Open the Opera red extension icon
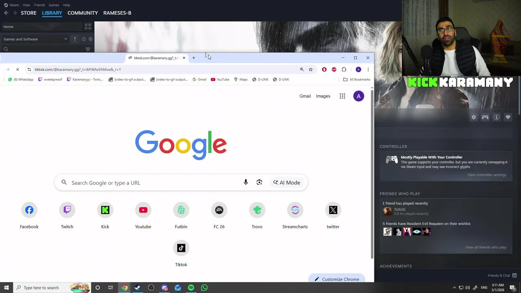This screenshot has height=293, width=521. (324, 70)
